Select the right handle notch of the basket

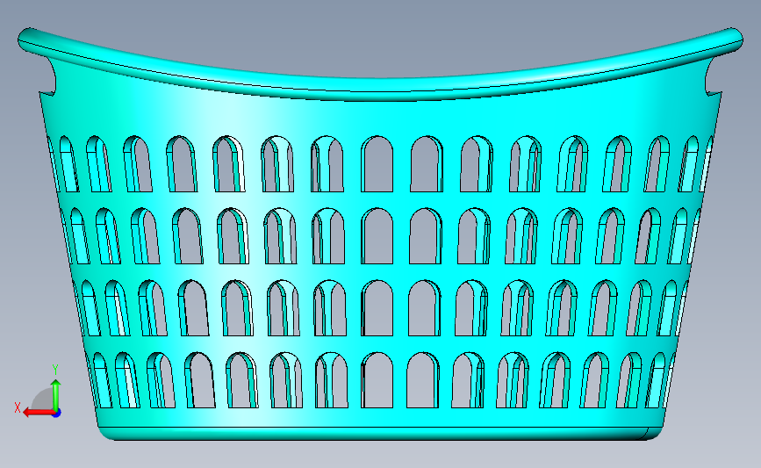tap(713, 76)
